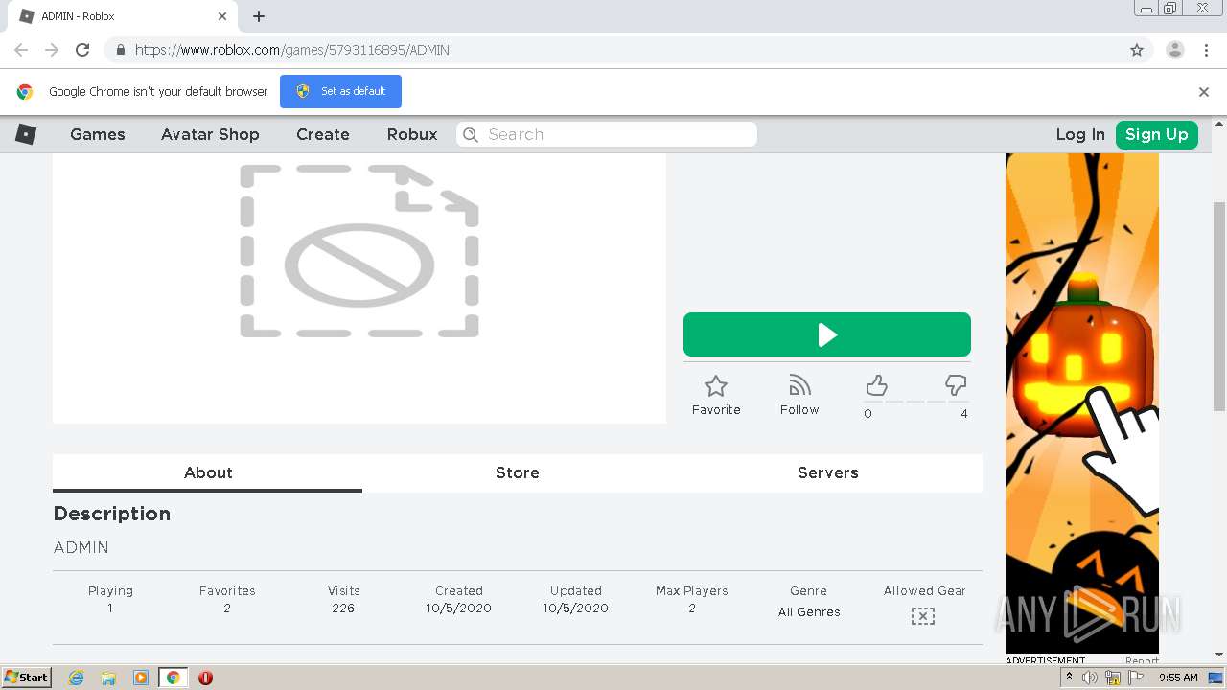This screenshot has width=1227, height=690.
Task: Click the taskbar clock 9:55 AM
Action: pos(1178,678)
